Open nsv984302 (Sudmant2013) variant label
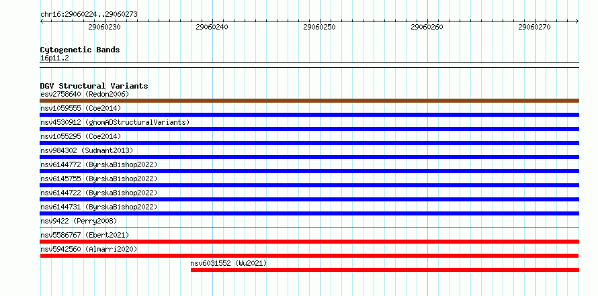598x296 pixels. (87, 150)
